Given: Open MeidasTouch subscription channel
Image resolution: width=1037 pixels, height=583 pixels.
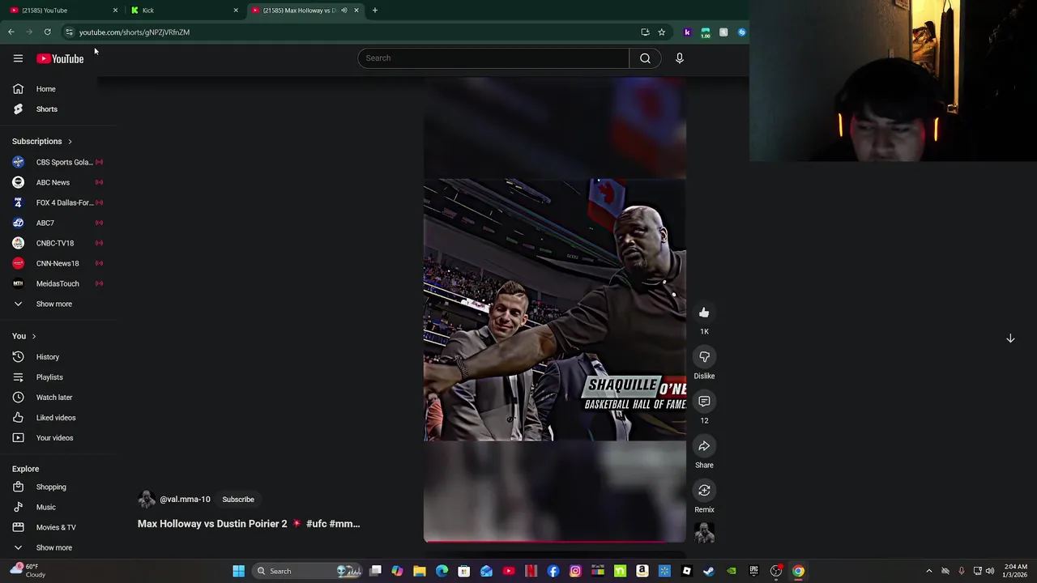Looking at the screenshot, I should point(57,283).
